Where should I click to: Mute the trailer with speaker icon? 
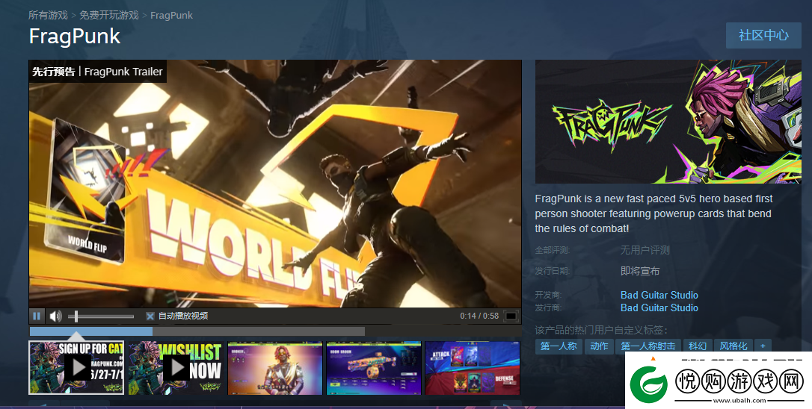coord(55,316)
